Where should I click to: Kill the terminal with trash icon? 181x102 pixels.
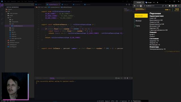point(128,78)
